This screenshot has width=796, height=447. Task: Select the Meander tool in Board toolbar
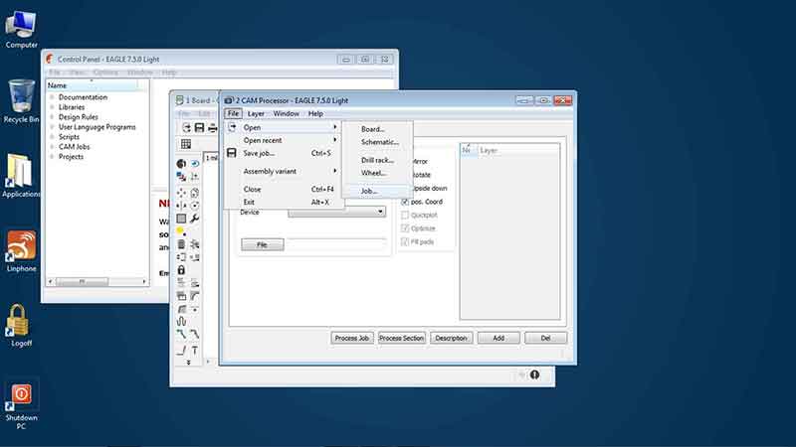point(181,321)
